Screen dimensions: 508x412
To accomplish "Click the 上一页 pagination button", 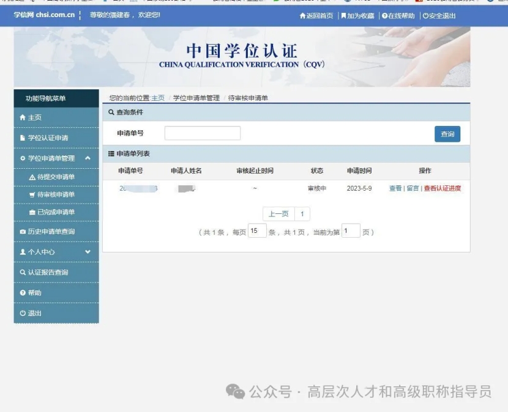I will (x=278, y=214).
